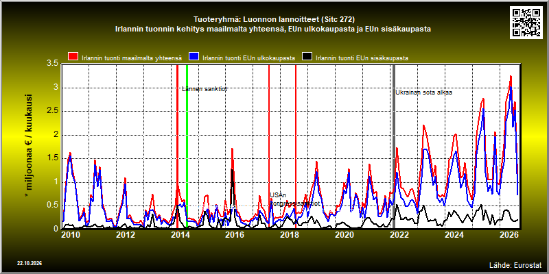The width and height of the screenshot is (549, 274).
Task: Click legend label Irlannin tuonti maailmalta yhteensä
Action: coord(132,58)
